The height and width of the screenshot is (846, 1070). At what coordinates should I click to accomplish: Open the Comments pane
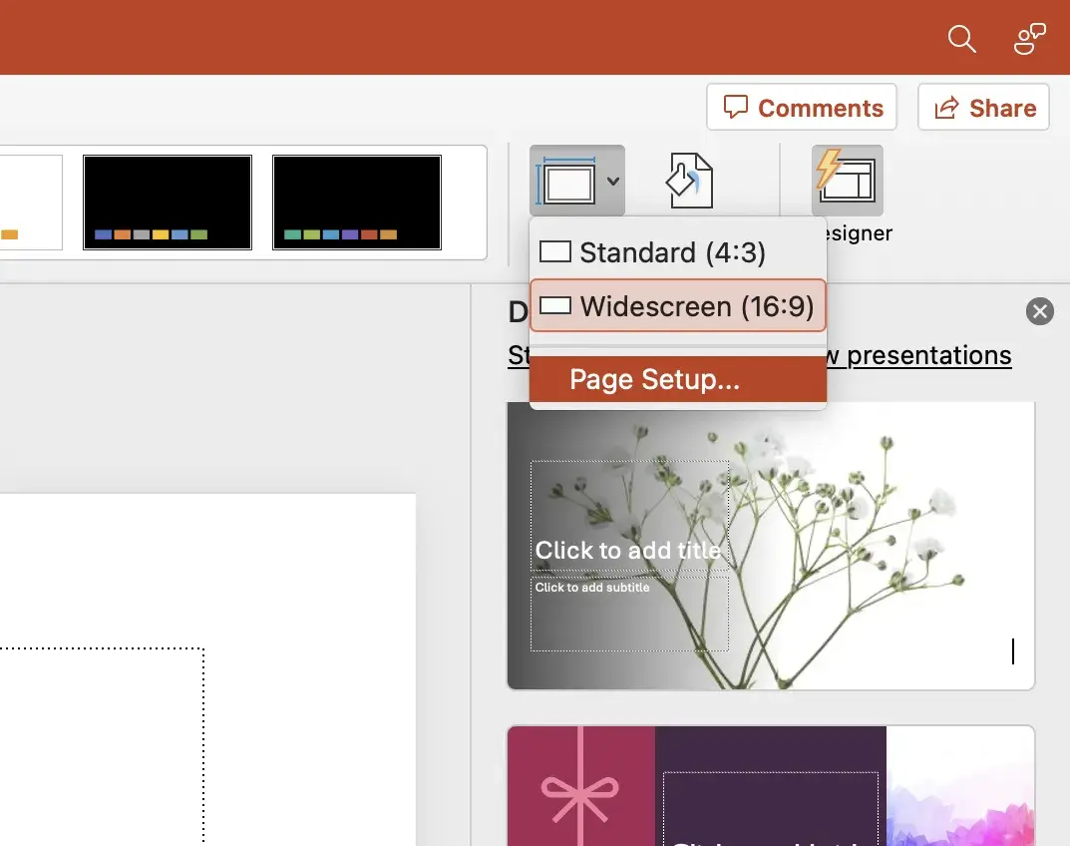pos(802,108)
